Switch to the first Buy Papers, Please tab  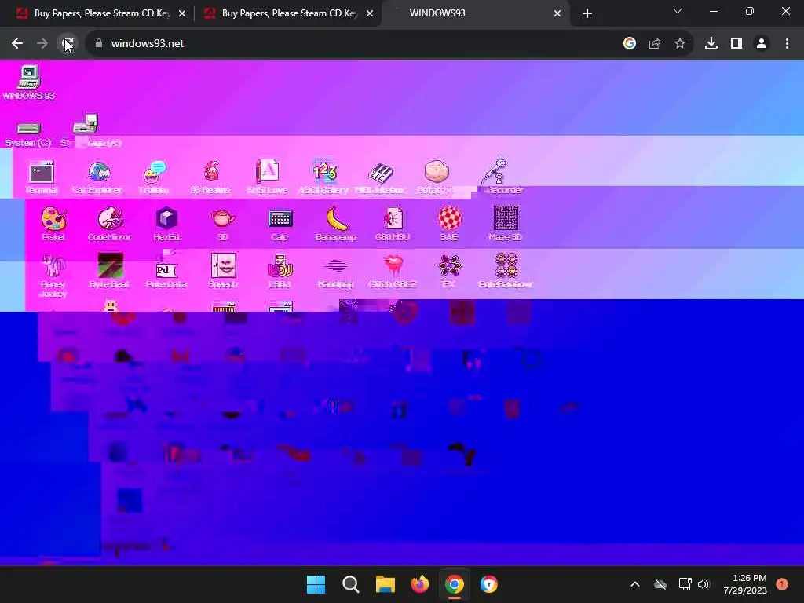[x=101, y=13]
